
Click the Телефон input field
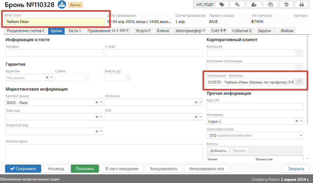tap(54, 53)
